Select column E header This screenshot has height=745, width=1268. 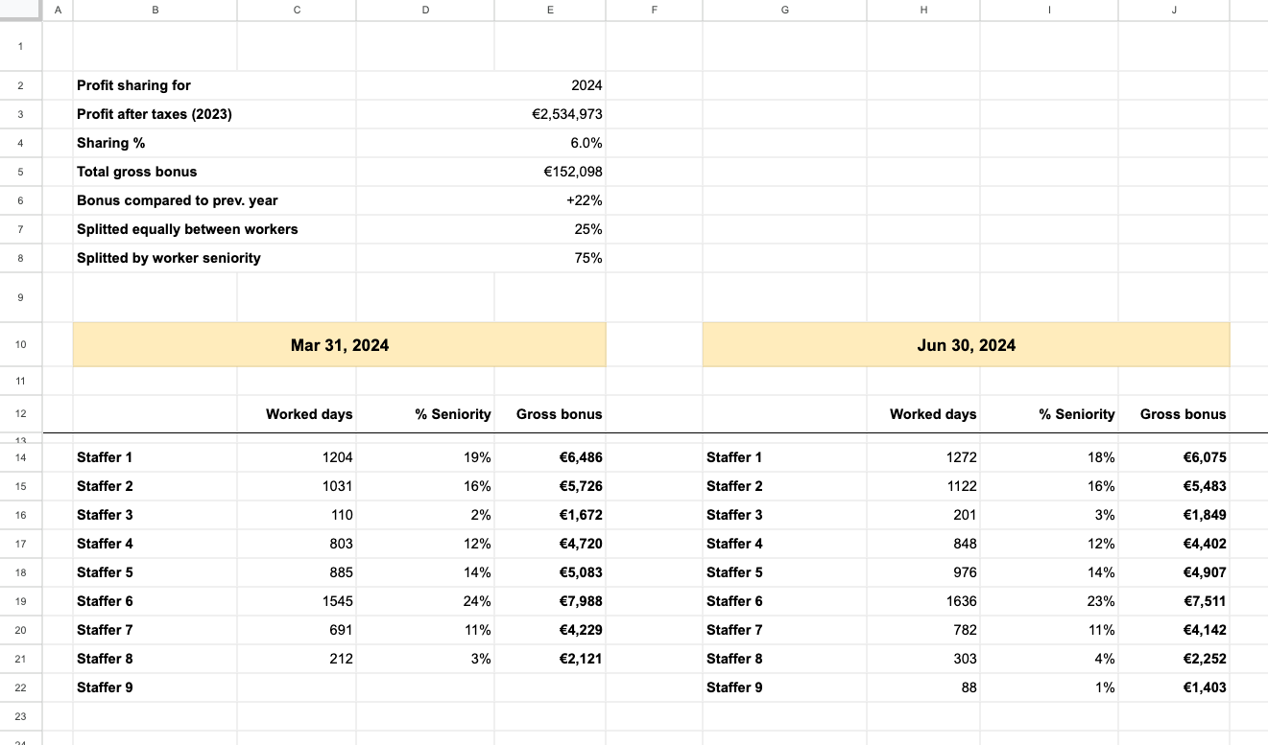(550, 10)
